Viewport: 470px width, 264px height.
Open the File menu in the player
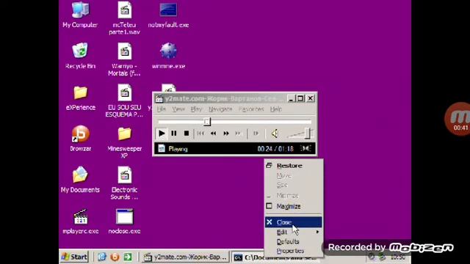coord(162,109)
